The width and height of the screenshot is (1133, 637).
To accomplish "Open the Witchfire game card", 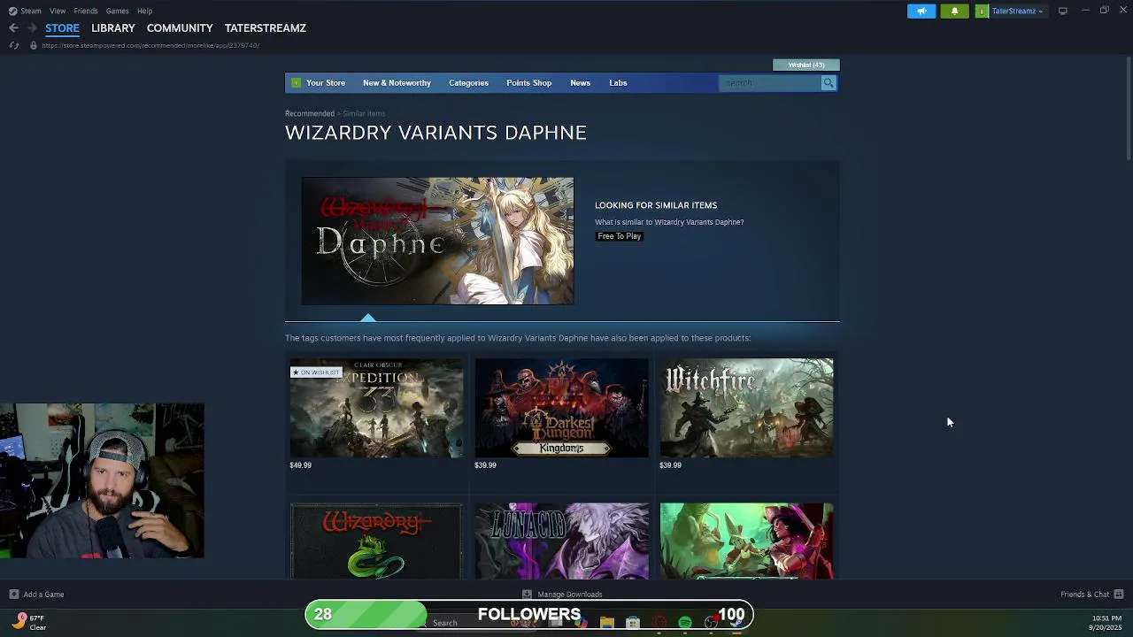I will coord(746,408).
